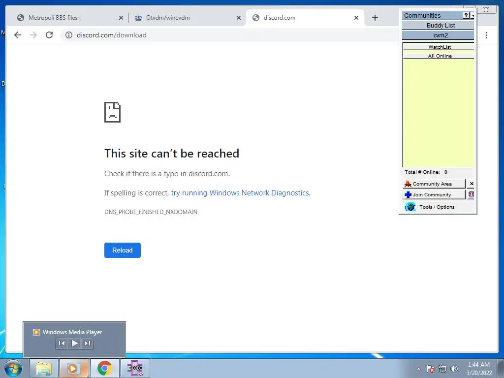Screen dimensions: 504x378
Task: Select the cvm2 community header
Action: coord(438,35)
